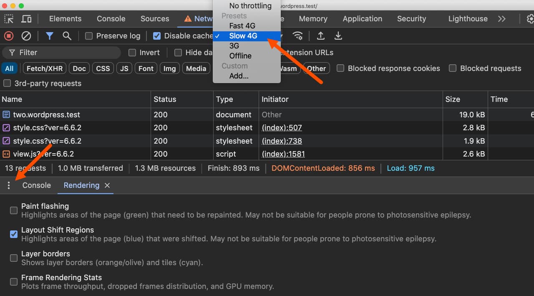
Task: Show more DevTools tabs chevron
Action: click(x=501, y=19)
